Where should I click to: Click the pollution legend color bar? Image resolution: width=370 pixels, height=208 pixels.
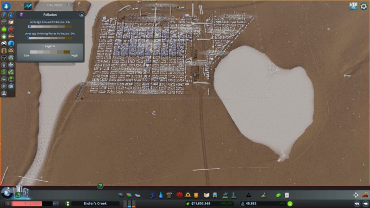pyautogui.click(x=50, y=52)
